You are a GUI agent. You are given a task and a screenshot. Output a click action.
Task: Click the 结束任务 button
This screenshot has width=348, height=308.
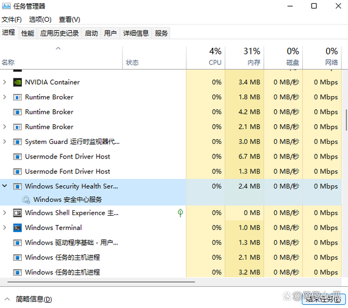[324, 299]
